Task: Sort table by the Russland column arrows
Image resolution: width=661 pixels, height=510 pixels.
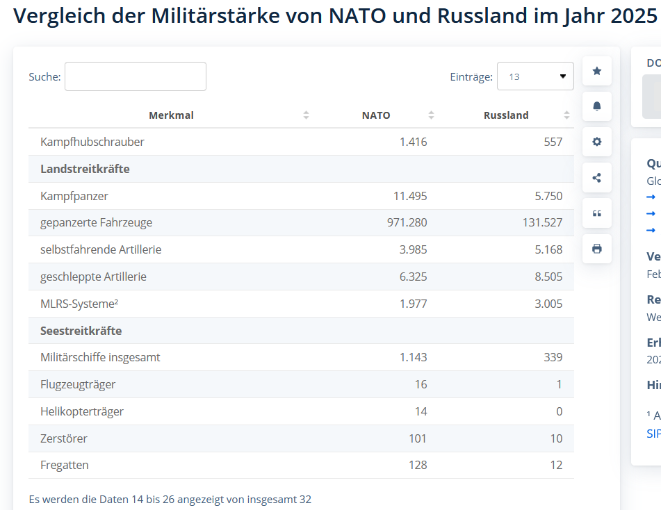Action: coord(566,115)
